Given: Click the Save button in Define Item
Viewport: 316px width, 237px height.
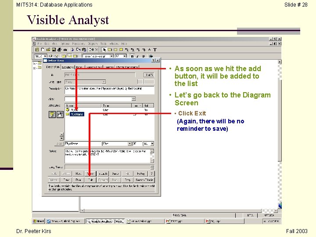Looking at the screenshot, I should click(x=90, y=173).
